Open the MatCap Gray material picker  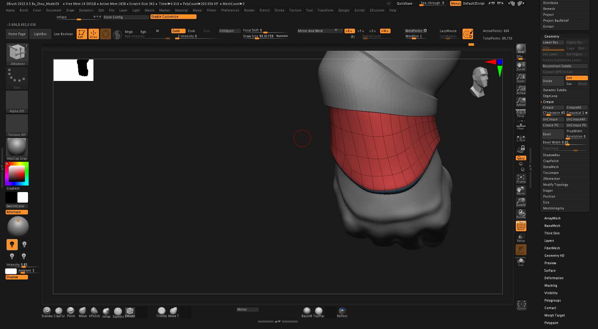(17, 149)
